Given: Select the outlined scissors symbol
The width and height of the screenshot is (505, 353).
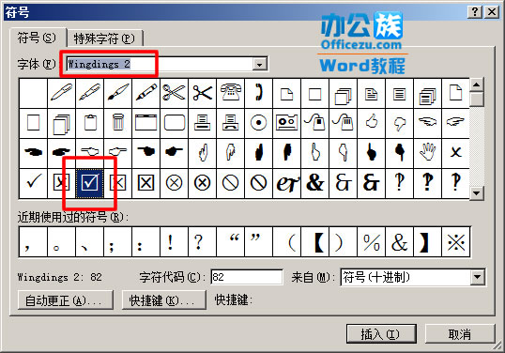Looking at the screenshot, I should coord(174,93).
